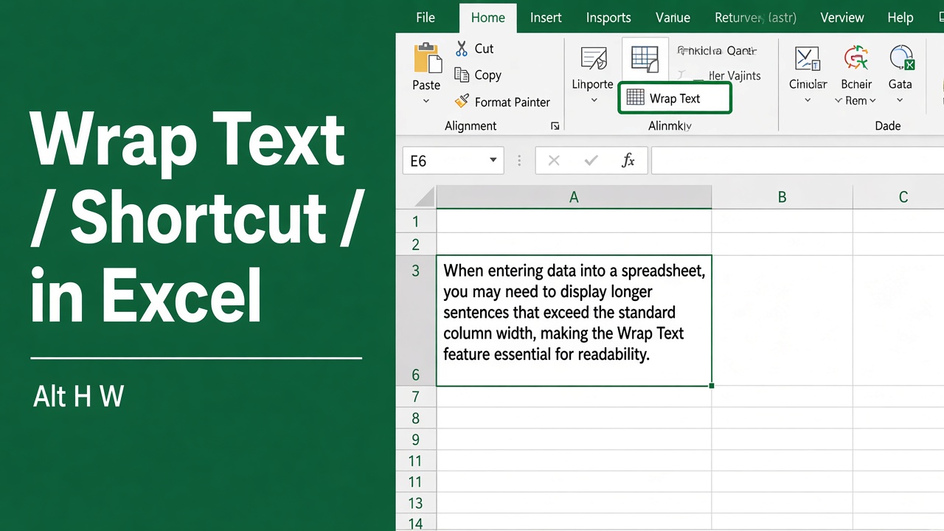Expand the Gata dropdown arrow
Image resolution: width=944 pixels, height=531 pixels.
(x=900, y=100)
